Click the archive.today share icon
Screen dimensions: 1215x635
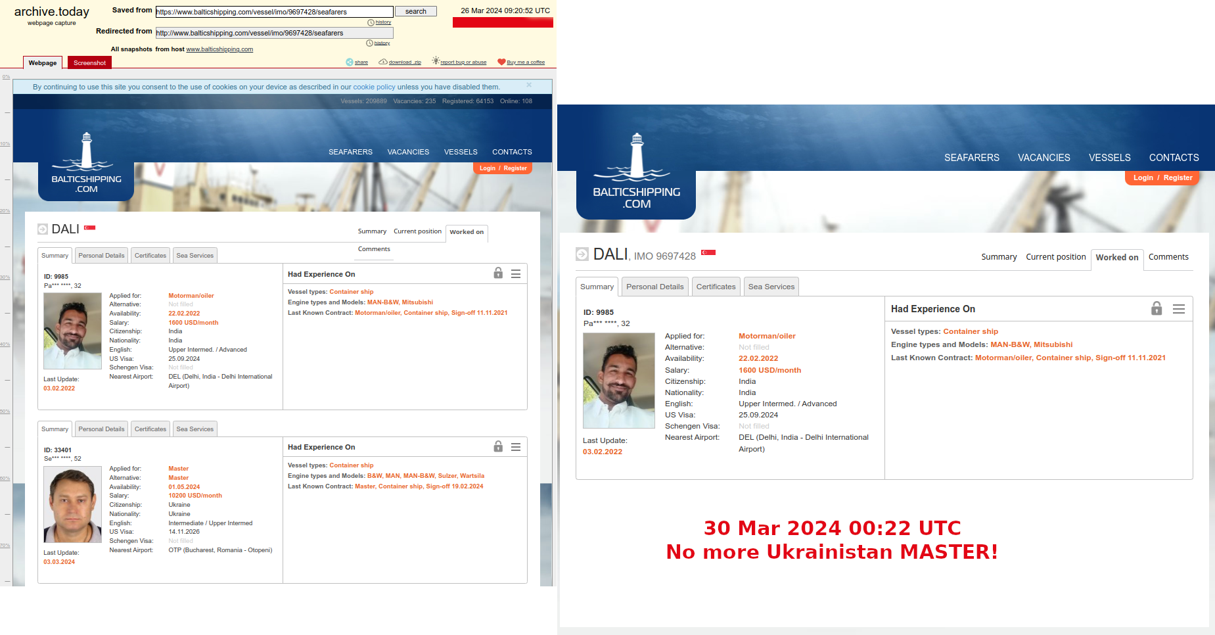[350, 62]
